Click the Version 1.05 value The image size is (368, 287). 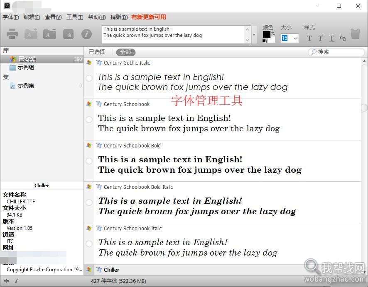click(x=20, y=228)
